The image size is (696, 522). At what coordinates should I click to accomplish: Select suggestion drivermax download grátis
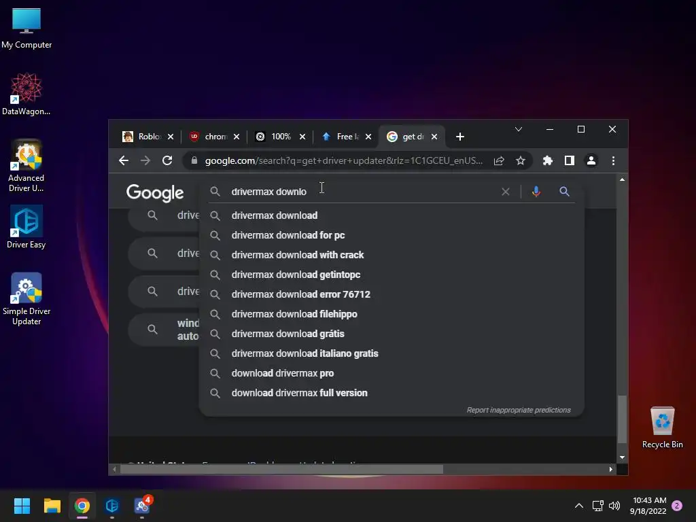391,334
